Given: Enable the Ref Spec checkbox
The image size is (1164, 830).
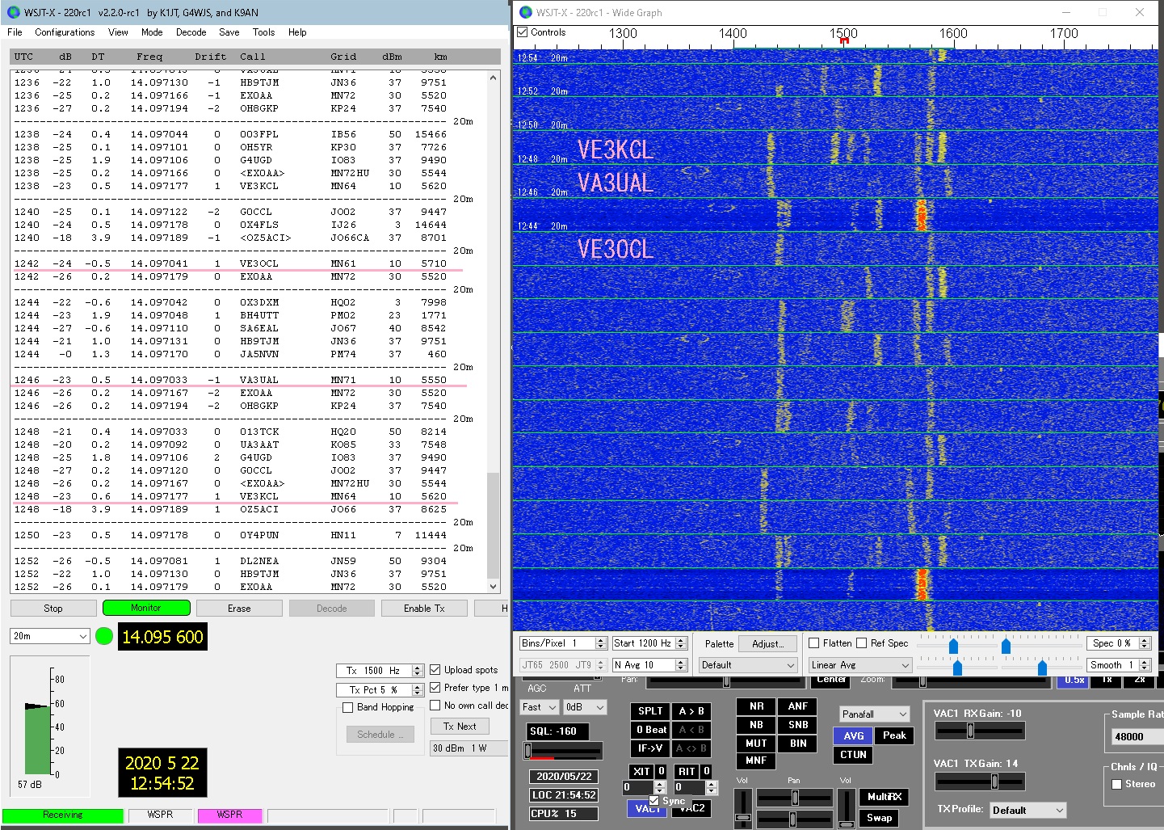Looking at the screenshot, I should tap(862, 643).
